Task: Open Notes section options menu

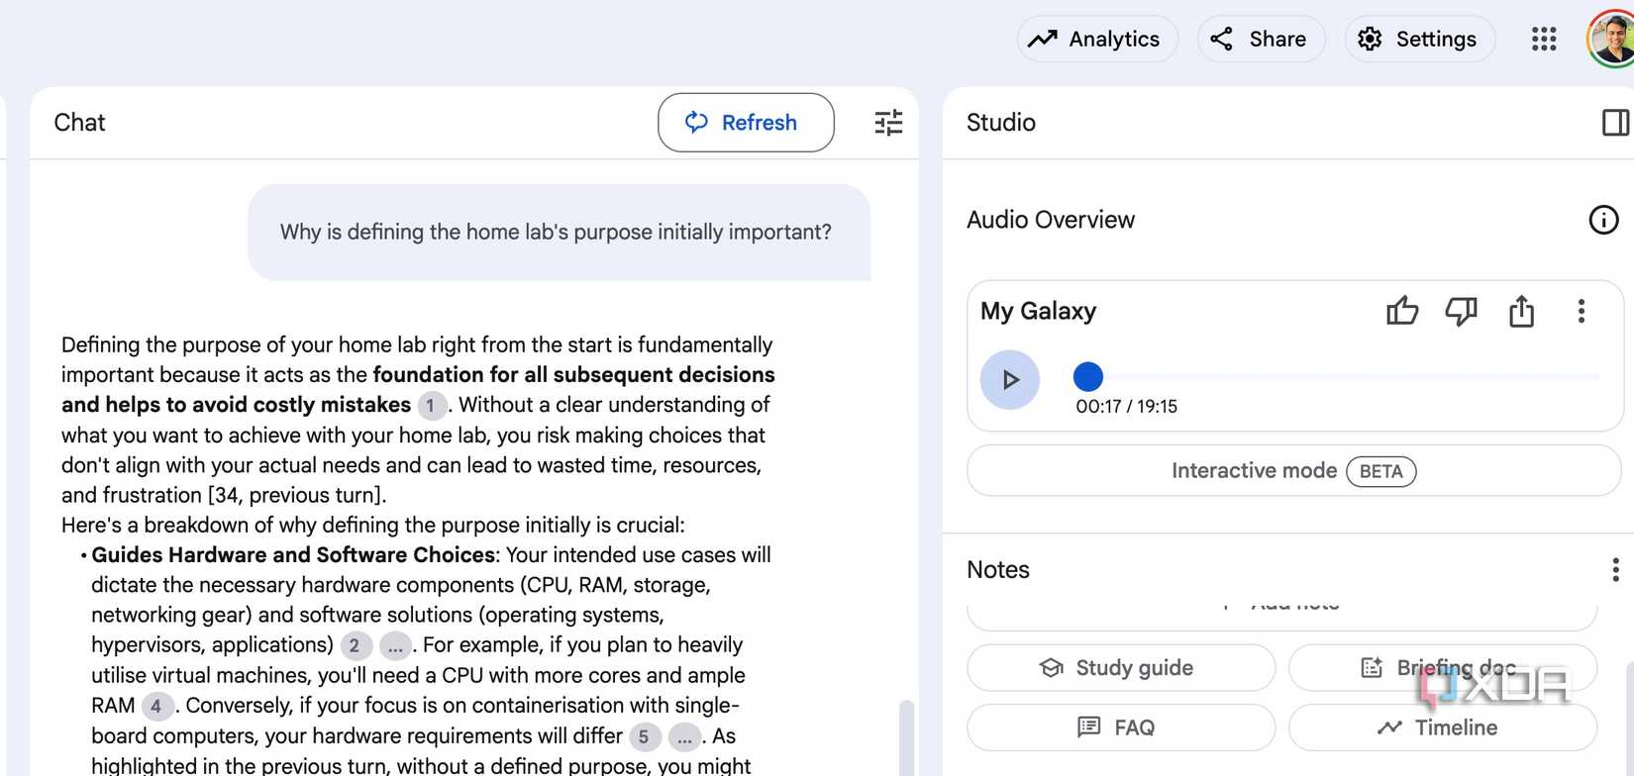Action: point(1615,569)
